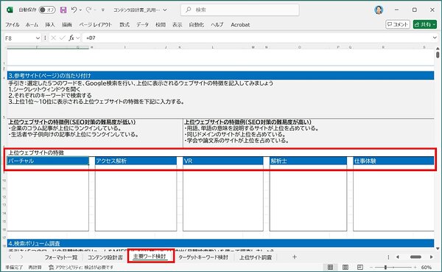Click the formula bar cancel X icon

point(54,38)
